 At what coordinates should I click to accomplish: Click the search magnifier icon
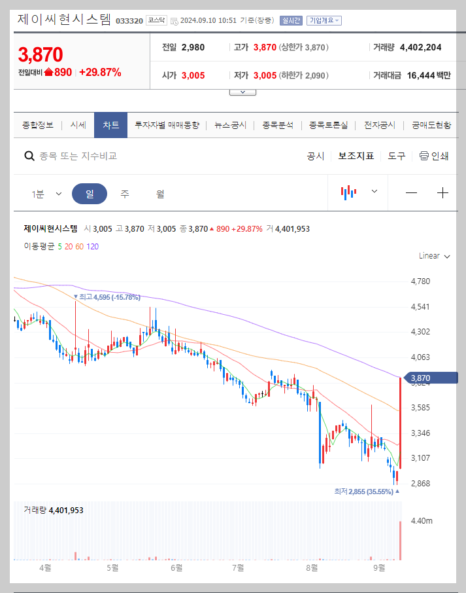click(x=29, y=155)
